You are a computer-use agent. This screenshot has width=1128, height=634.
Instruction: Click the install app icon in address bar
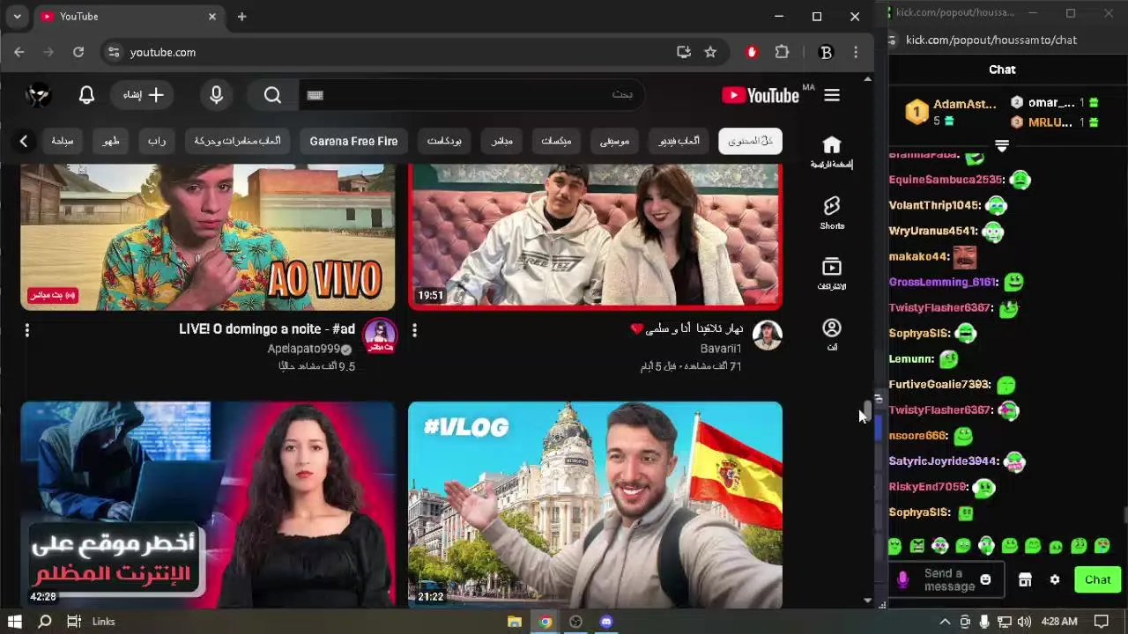[x=684, y=53]
